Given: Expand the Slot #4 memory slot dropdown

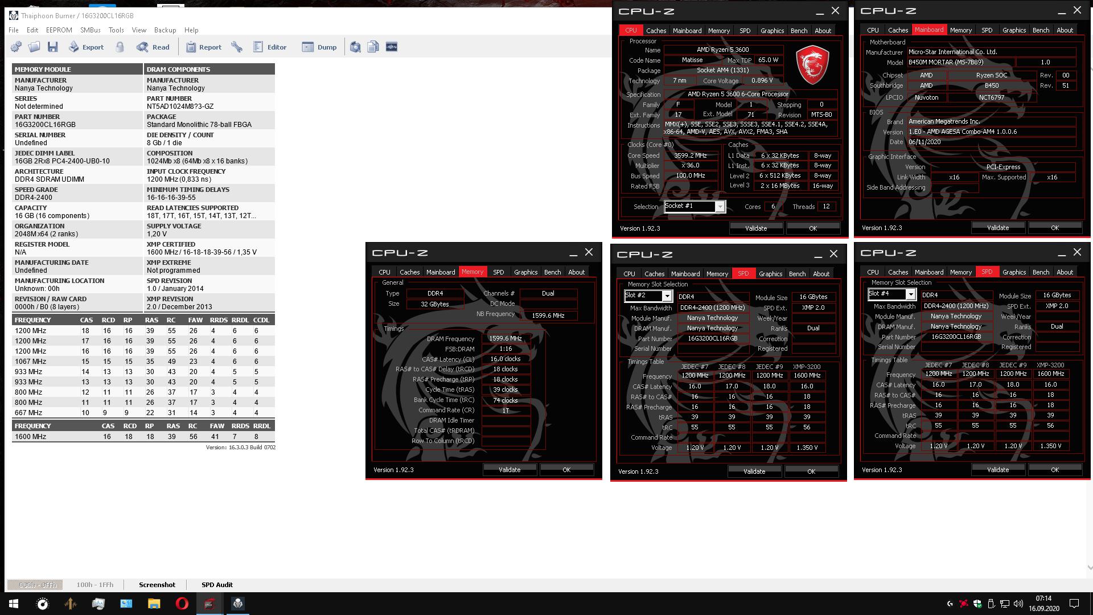Looking at the screenshot, I should pos(910,294).
